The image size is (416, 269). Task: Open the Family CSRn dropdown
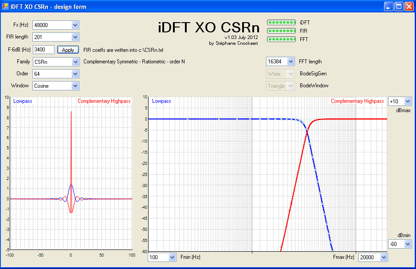coord(75,62)
